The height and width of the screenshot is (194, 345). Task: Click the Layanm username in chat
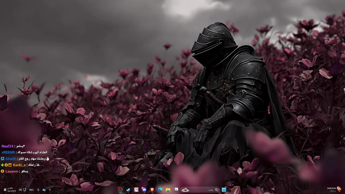pos(12,171)
